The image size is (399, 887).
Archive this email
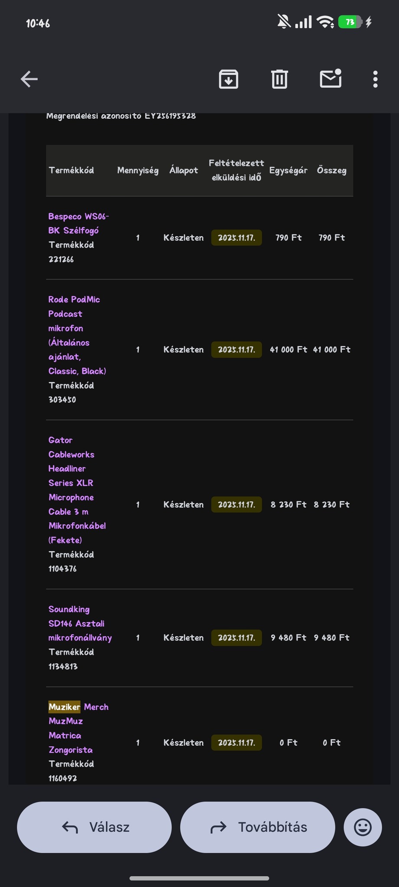point(228,79)
